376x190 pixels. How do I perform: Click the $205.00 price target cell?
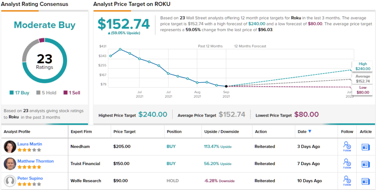(122, 146)
